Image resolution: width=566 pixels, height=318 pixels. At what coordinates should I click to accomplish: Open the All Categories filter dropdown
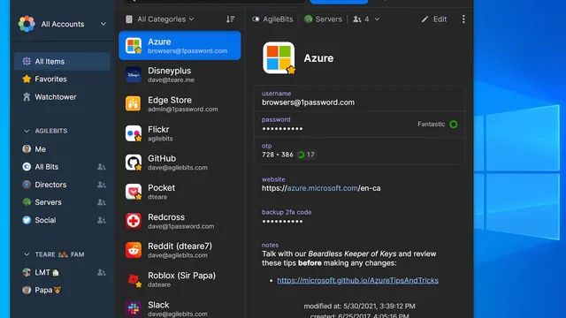pos(159,19)
